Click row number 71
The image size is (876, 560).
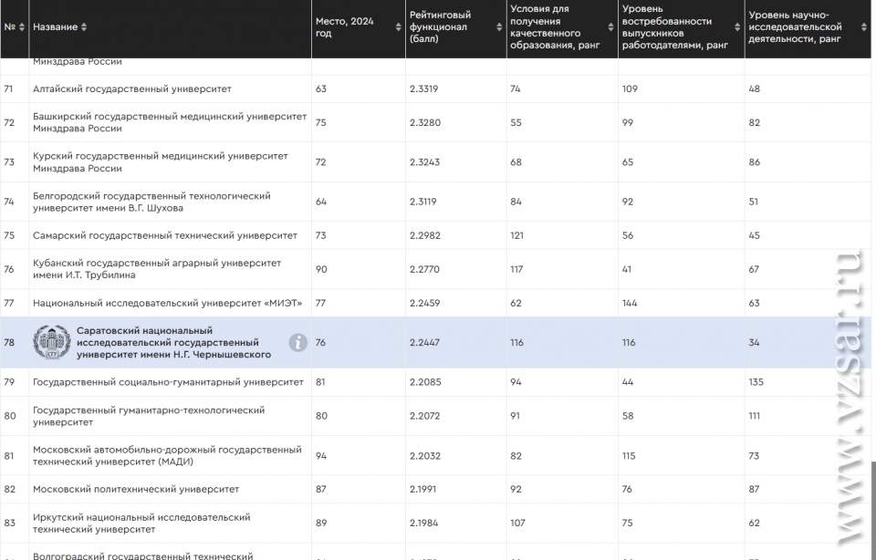point(8,88)
